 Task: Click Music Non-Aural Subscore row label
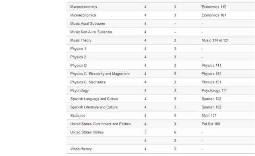tap(91, 32)
